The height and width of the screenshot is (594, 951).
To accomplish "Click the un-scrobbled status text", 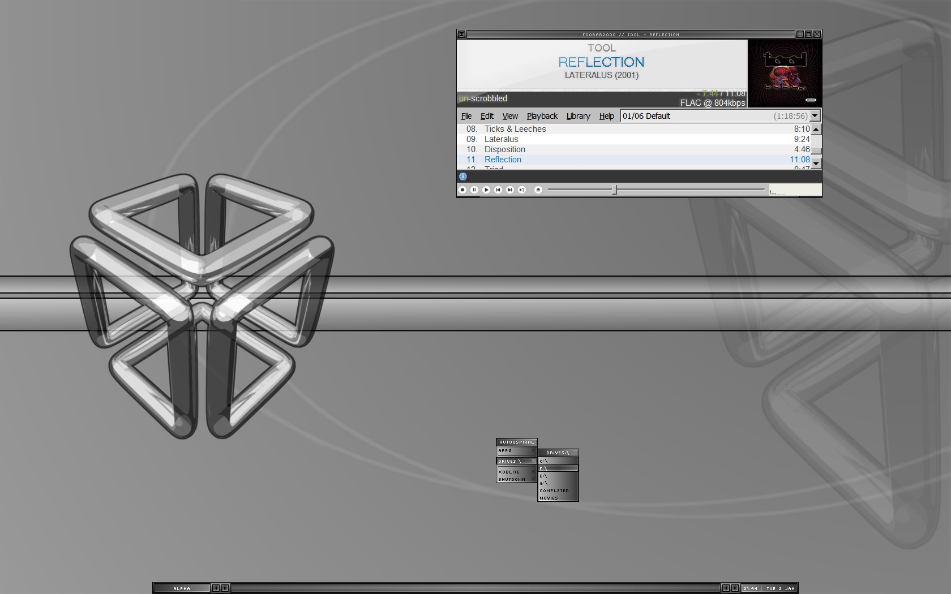I will pos(483,98).
